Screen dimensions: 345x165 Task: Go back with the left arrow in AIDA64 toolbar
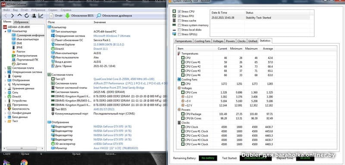[x=6, y=16]
